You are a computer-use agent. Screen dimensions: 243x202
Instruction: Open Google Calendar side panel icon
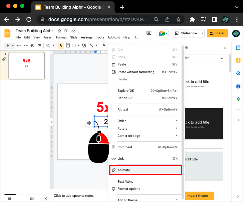(238, 47)
